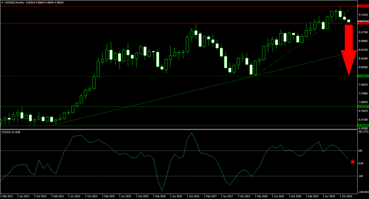Image resolution: width=369 pixels, height=199 pixels.
Task: Click the 8.63155 price scale value
Action: pyautogui.click(x=363, y=50)
